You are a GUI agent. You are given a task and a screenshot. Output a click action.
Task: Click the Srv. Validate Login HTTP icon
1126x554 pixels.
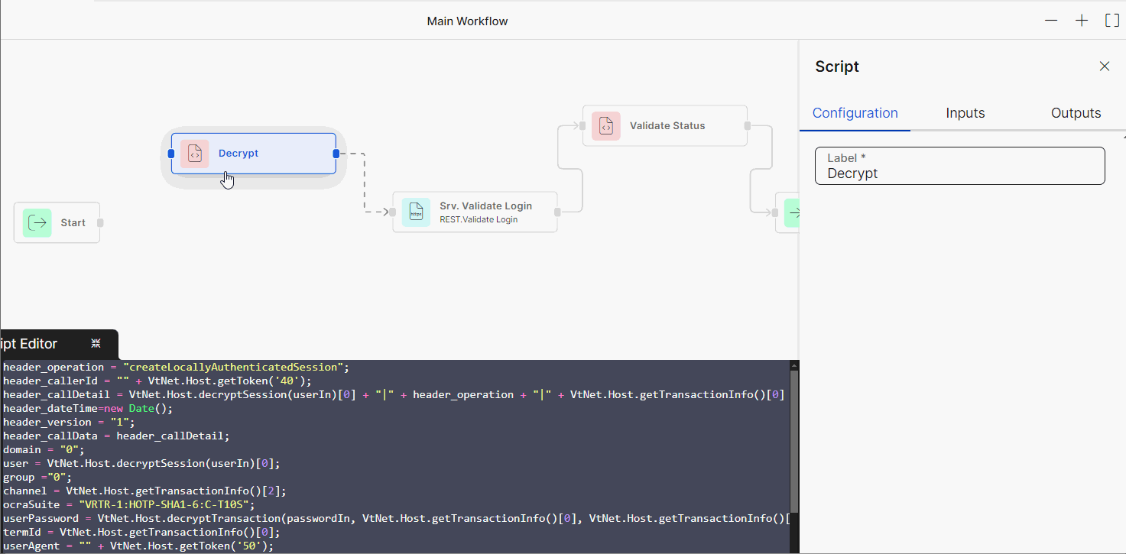(x=416, y=212)
